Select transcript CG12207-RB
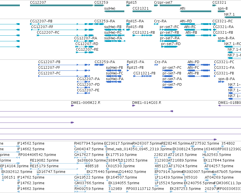This screenshot has height=193, width=241. (62, 24)
